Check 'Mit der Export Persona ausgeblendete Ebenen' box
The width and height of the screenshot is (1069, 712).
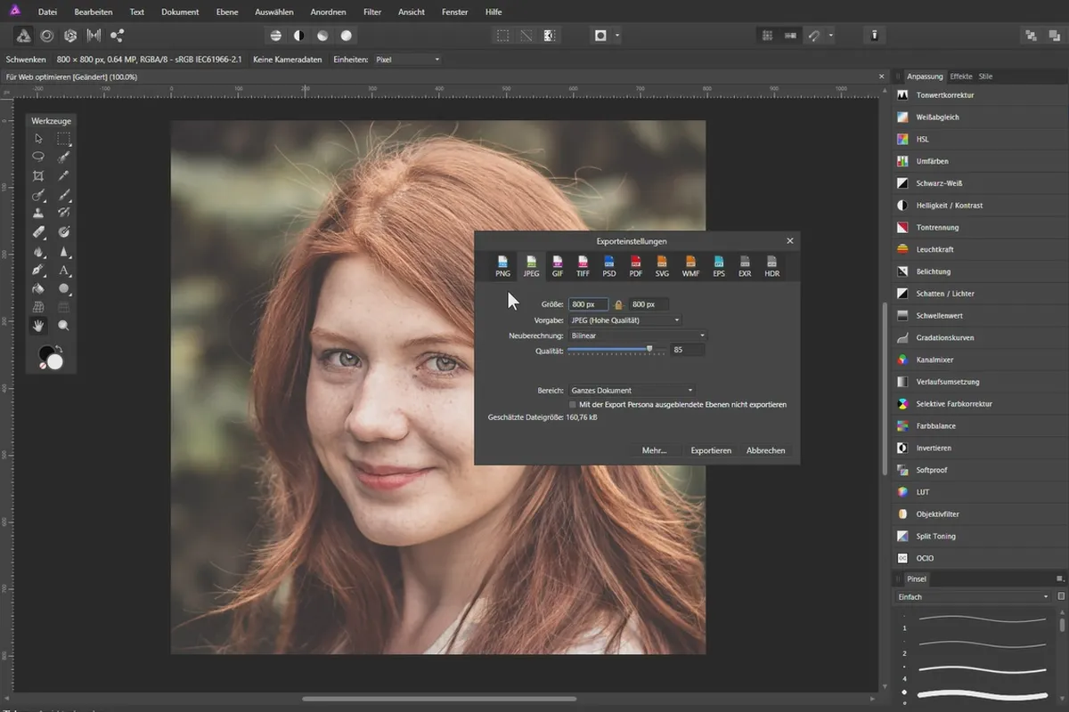tap(572, 404)
